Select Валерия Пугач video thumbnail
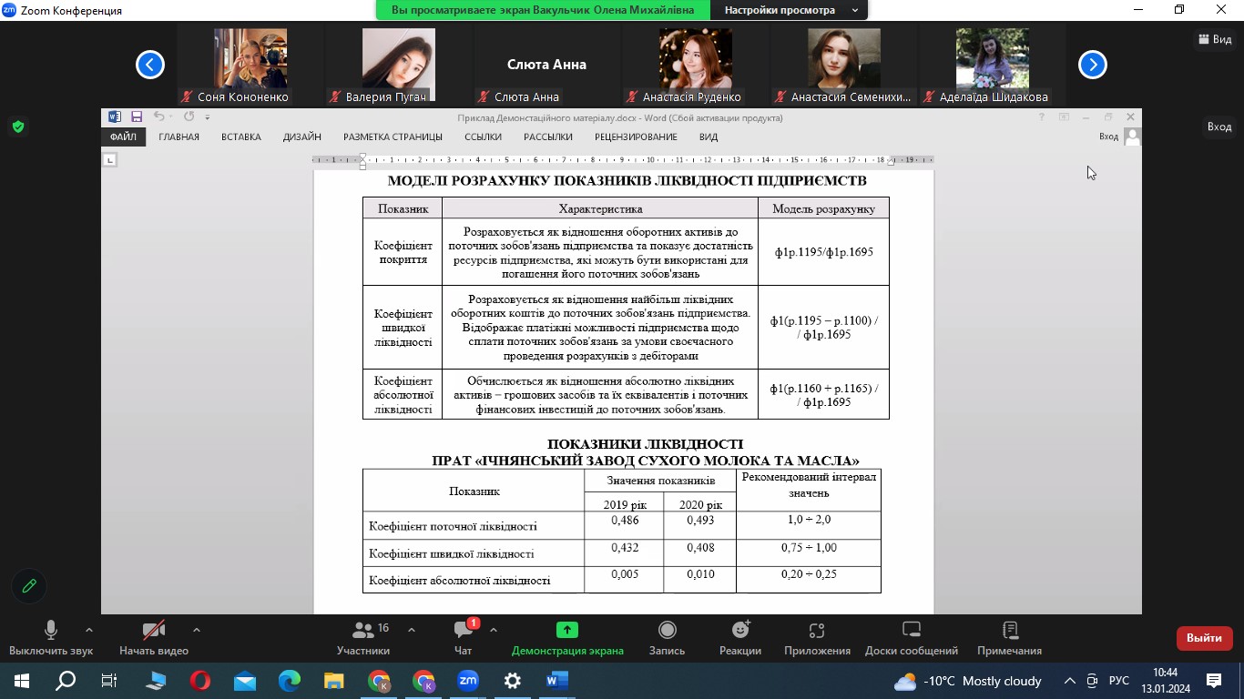 [x=399, y=65]
